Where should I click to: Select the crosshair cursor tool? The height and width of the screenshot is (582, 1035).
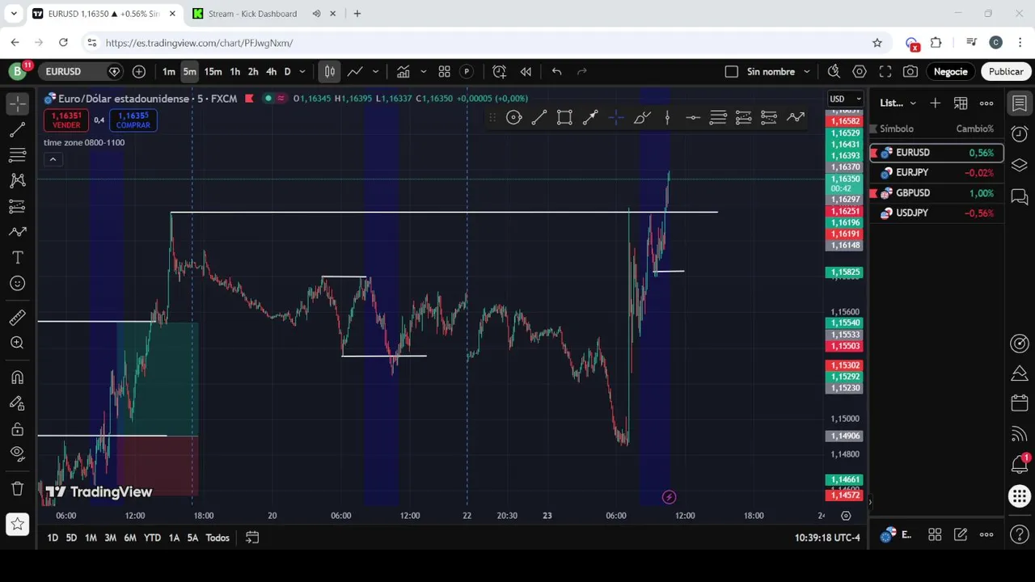point(17,103)
